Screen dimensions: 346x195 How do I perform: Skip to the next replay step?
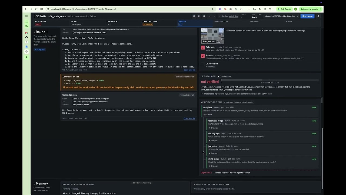(x=204, y=16)
